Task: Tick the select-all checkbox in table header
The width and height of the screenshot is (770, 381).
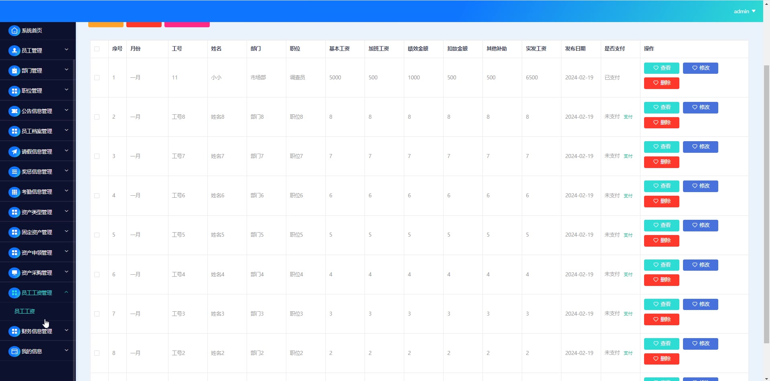Action: point(97,49)
